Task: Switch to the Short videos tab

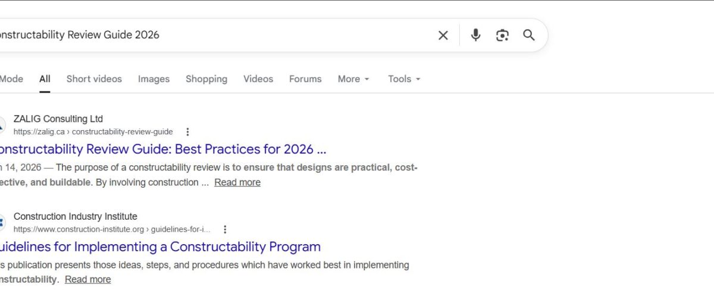Action: pyautogui.click(x=94, y=79)
